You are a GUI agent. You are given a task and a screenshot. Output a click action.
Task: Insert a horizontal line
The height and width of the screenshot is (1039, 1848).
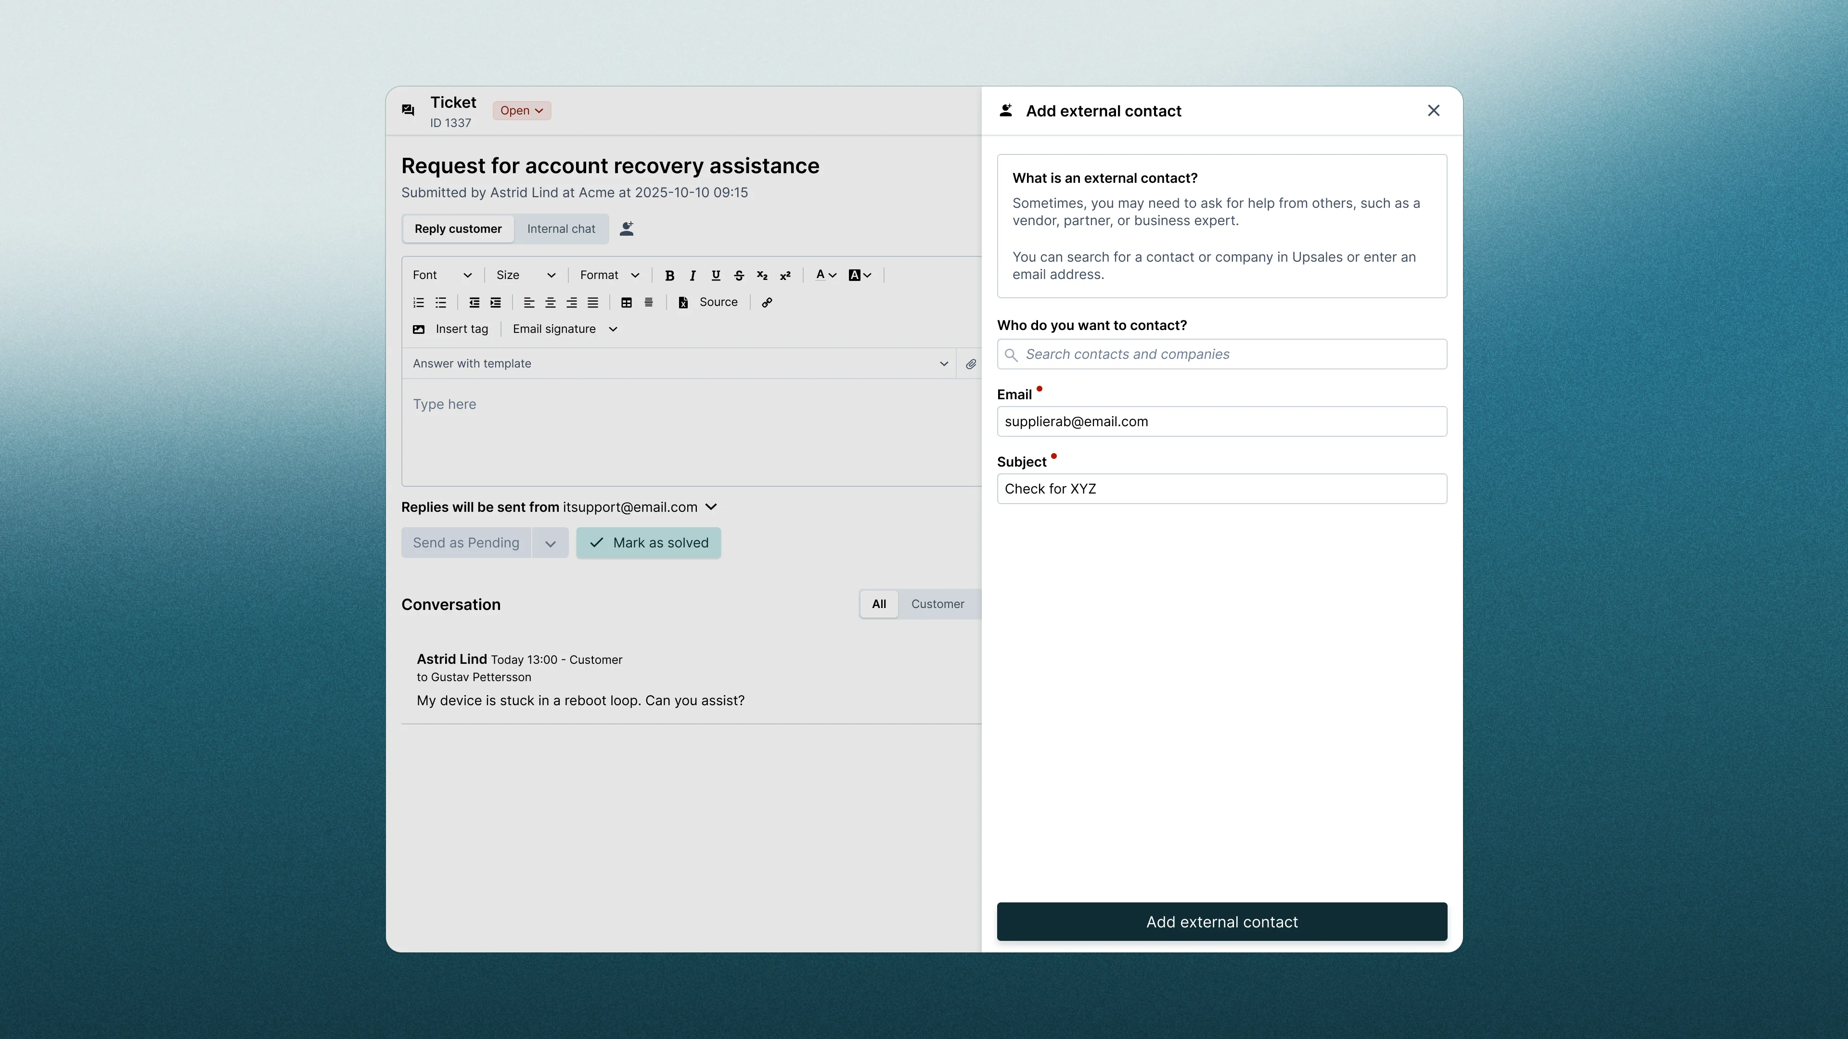point(649,303)
